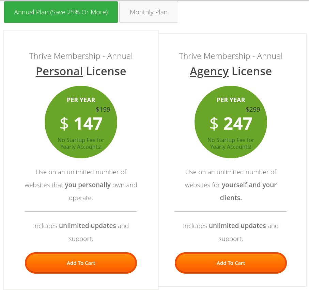Add Agency License to cart
Screen dimensions: 309x290
pos(231,263)
